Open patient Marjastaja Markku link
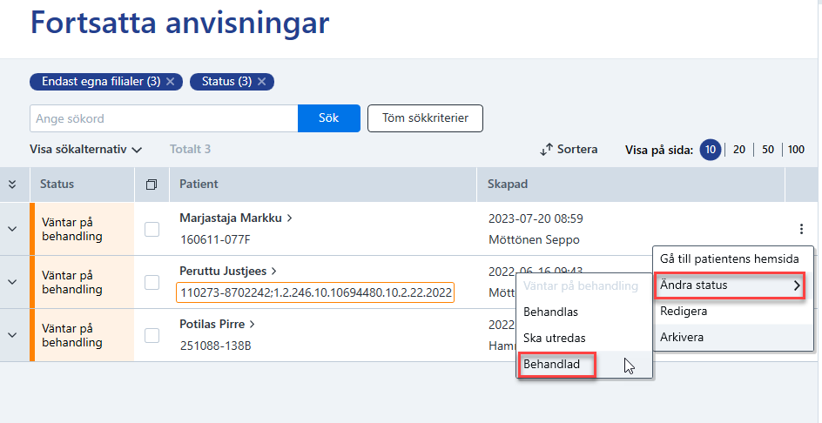 235,218
